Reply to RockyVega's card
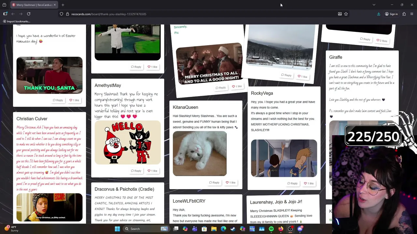The width and height of the screenshot is (417, 234). click(292, 184)
